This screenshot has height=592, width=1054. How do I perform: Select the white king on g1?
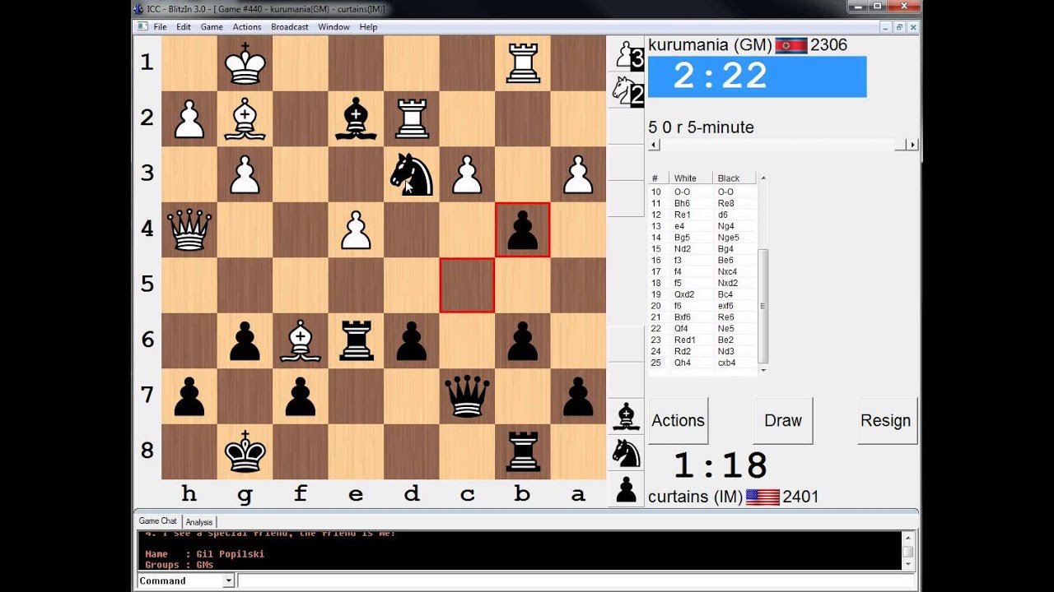point(245,62)
